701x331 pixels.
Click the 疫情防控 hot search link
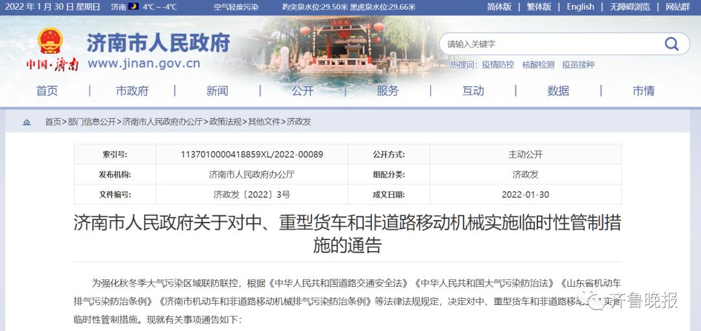[498, 65]
